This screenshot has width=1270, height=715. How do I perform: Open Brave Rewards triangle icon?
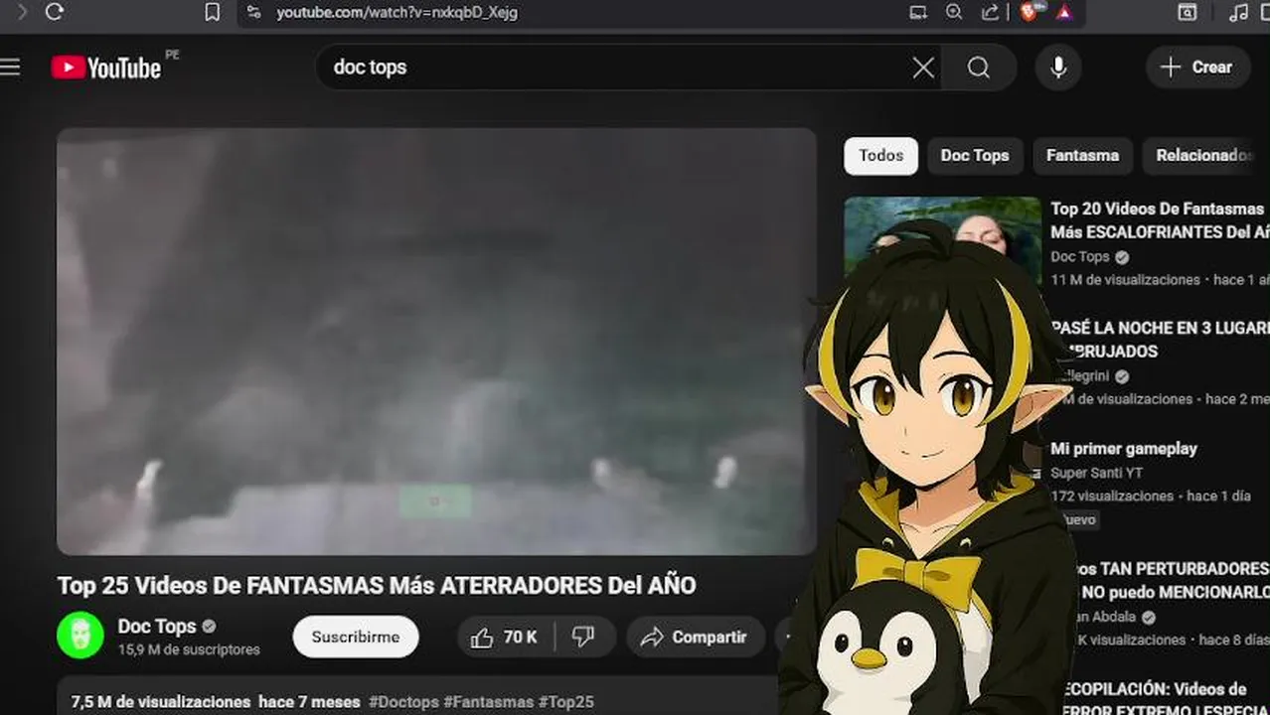pyautogui.click(x=1064, y=12)
